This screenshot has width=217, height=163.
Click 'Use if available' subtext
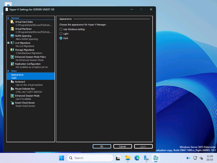tap(23, 99)
